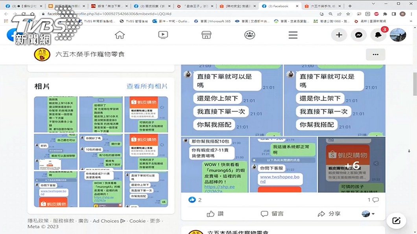This screenshot has height=234, width=417.
Task: Open the 隱私政策 footer link
Action: click(x=38, y=221)
